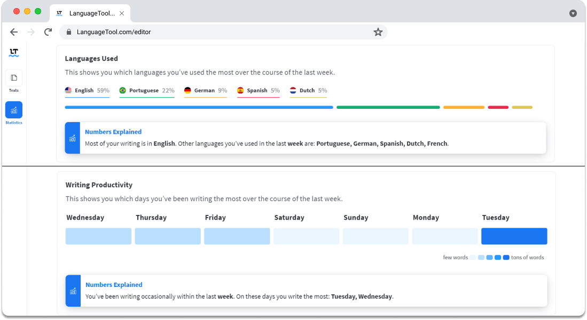Screen dimensions: 587x320
Task: Select the Spanish 5% language entry
Action: (x=259, y=91)
